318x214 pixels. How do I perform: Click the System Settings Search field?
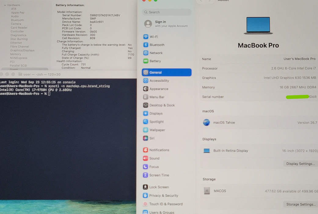[166, 12]
